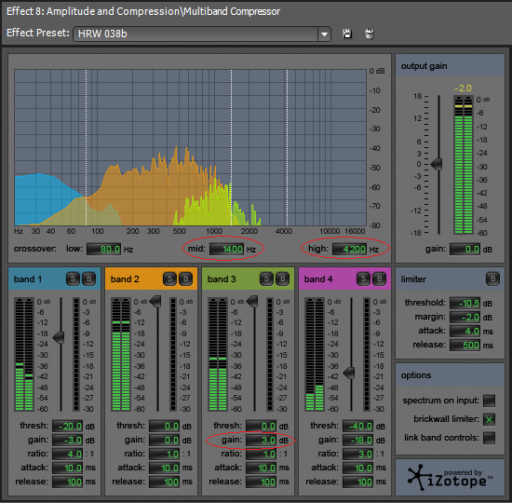Screen dimensions: 512x503
Task: Open the Effect Preset dropdown
Action: pyautogui.click(x=324, y=34)
